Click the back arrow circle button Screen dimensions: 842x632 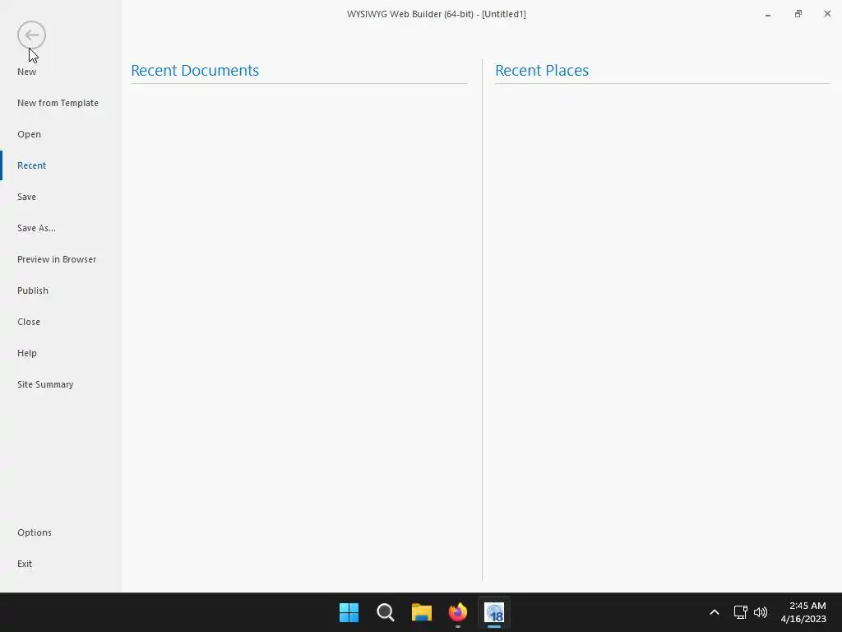pyautogui.click(x=32, y=35)
